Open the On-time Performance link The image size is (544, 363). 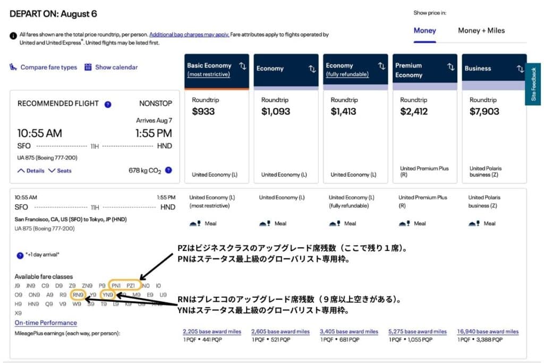click(x=46, y=323)
